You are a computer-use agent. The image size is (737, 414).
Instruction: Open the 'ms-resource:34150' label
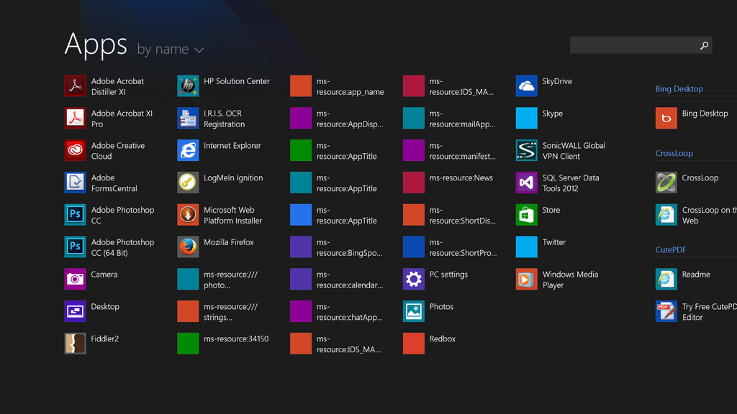point(236,339)
